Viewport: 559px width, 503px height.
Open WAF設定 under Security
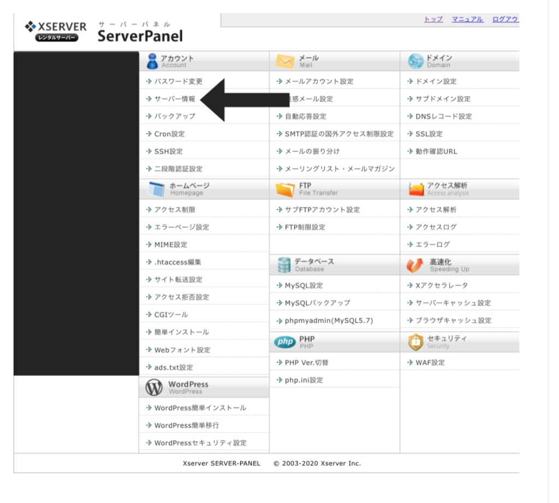click(x=430, y=363)
